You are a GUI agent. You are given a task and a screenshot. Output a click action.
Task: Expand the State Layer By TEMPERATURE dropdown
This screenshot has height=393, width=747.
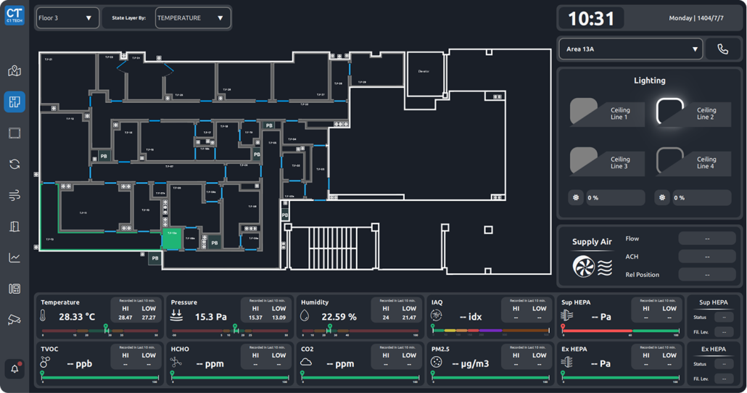(x=192, y=18)
